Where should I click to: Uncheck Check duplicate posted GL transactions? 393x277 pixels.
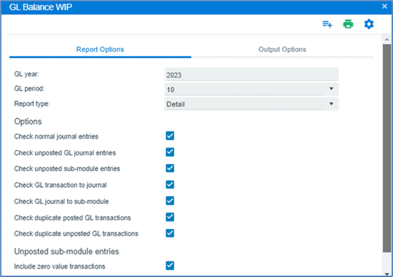coord(170,217)
